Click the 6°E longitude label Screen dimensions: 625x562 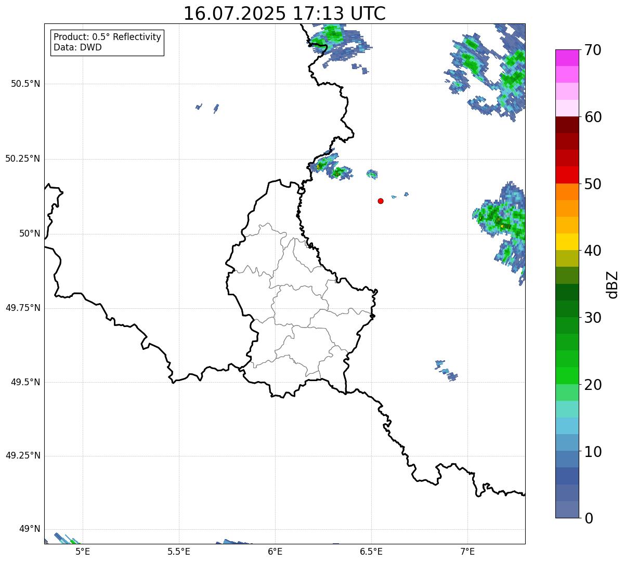click(275, 551)
